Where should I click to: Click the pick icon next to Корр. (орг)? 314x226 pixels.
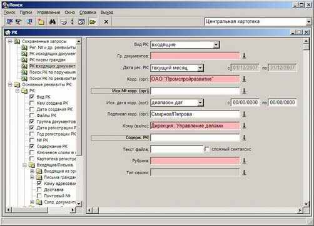point(244,79)
